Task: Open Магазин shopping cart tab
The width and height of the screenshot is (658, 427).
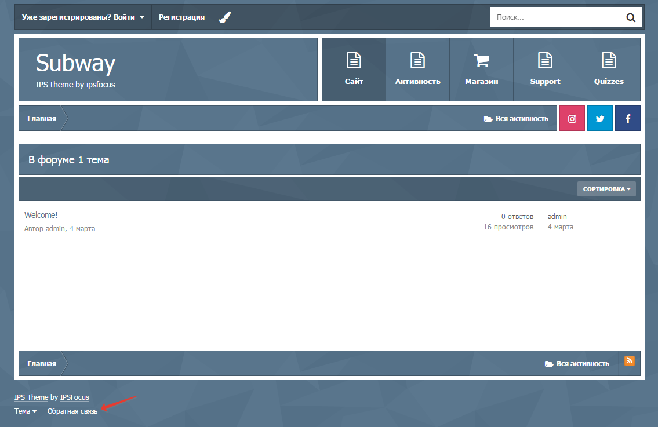Action: (x=481, y=70)
